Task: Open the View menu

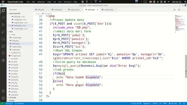Action: click(49, 2)
